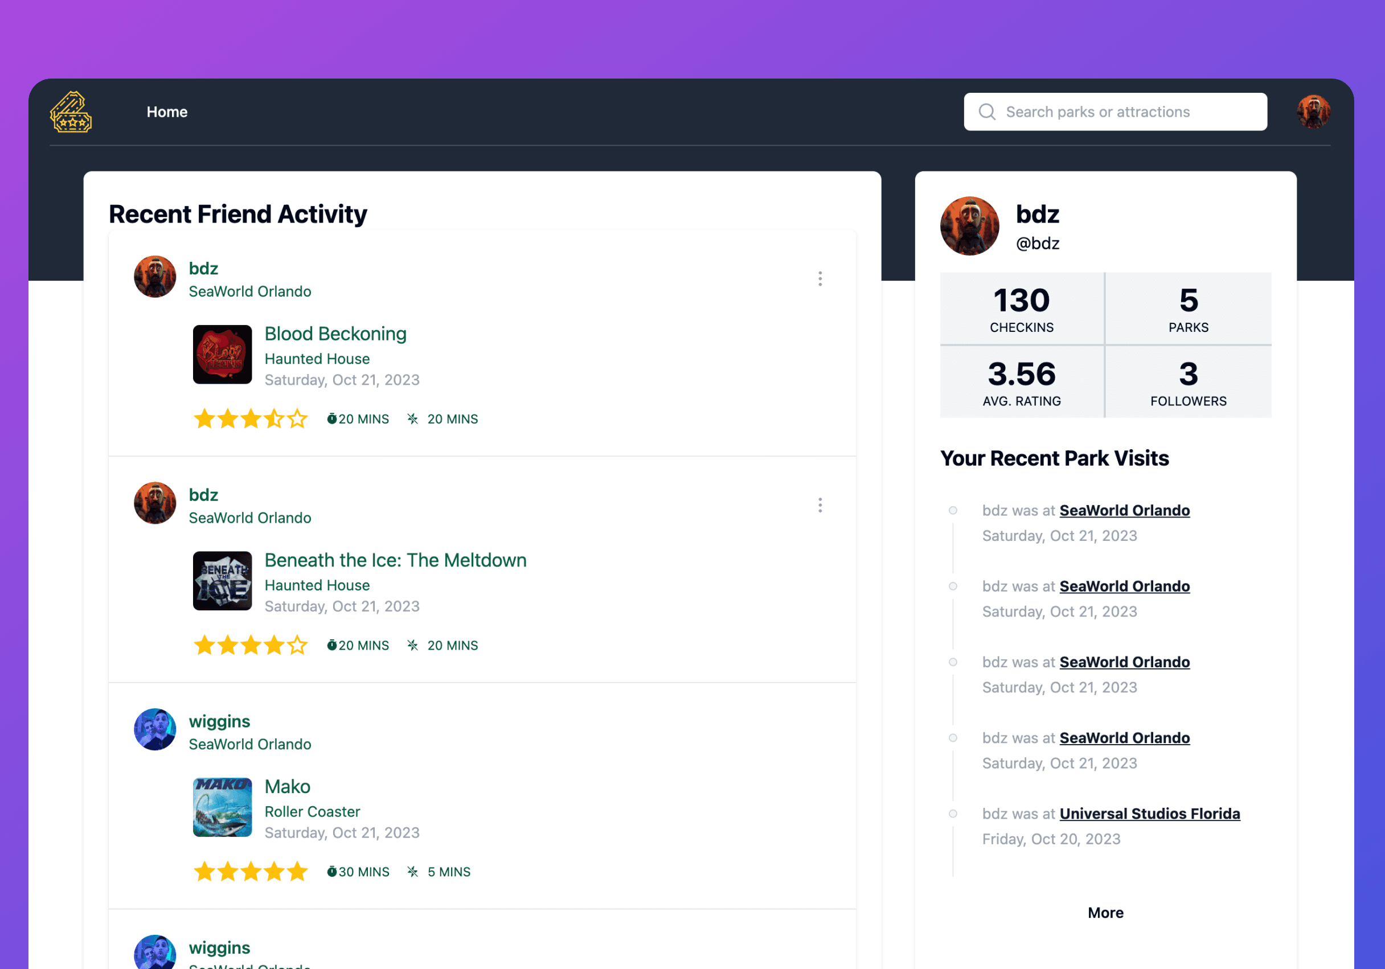Click the magnifier icon in search box
1385x969 pixels.
click(986, 112)
